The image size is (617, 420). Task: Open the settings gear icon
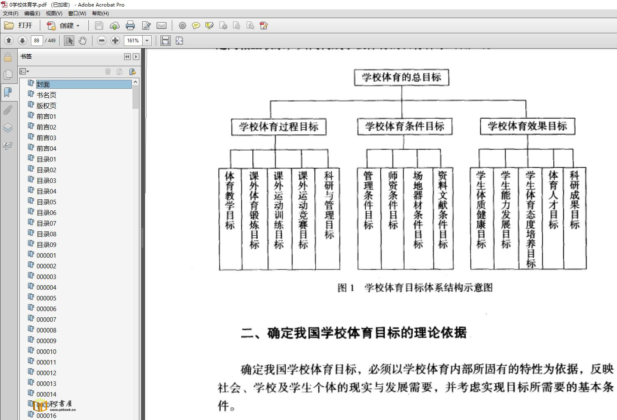[183, 25]
